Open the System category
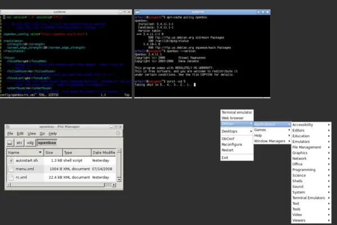 pos(311,192)
